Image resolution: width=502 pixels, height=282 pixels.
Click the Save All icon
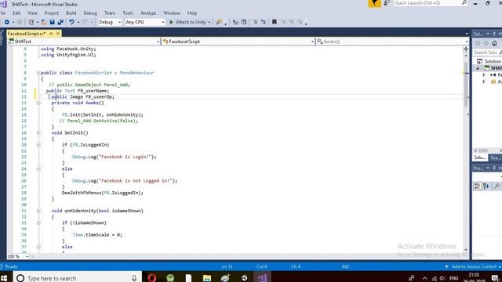tap(60, 22)
